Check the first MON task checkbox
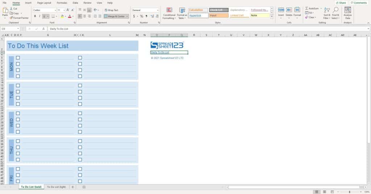 [x=18, y=58]
